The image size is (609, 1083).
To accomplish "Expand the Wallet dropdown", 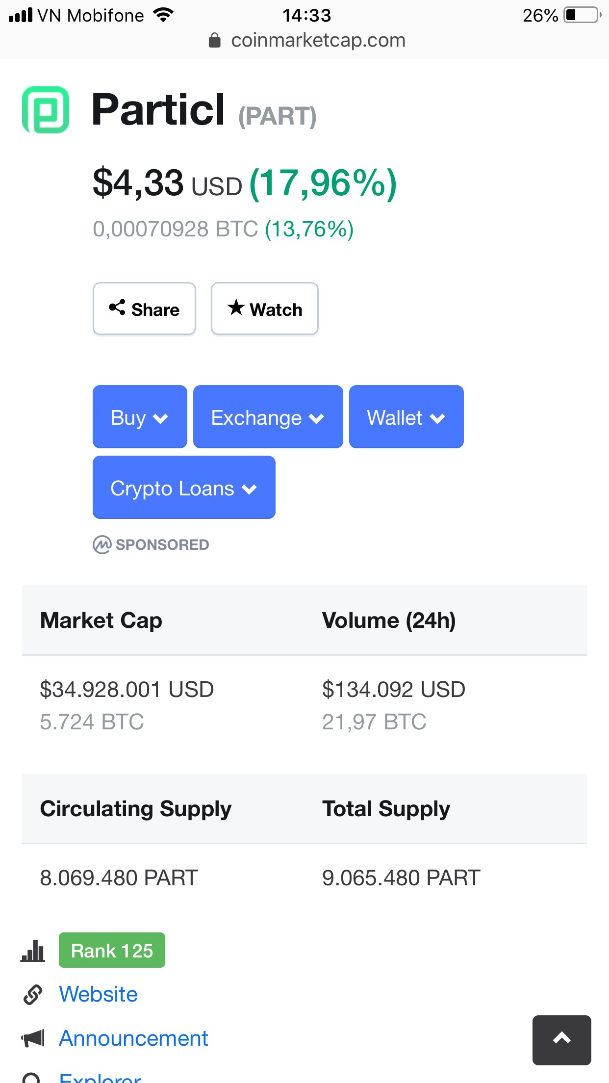I will 406,417.
